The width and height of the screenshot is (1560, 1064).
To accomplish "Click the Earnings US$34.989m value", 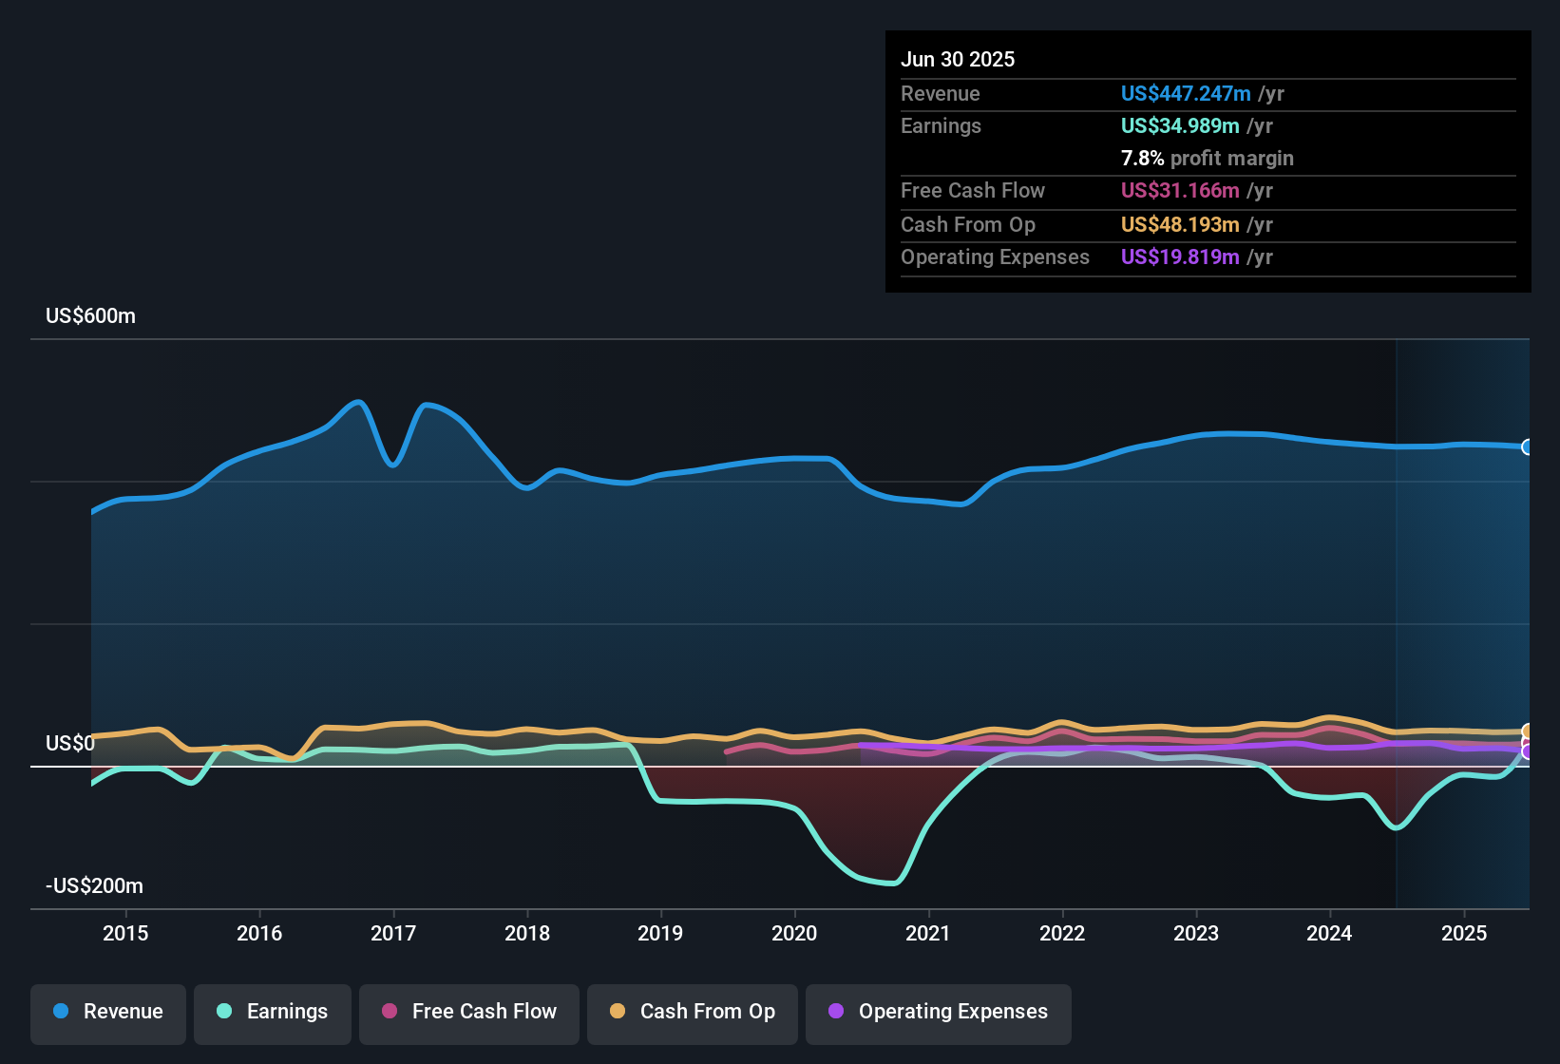I will click(x=1180, y=125).
